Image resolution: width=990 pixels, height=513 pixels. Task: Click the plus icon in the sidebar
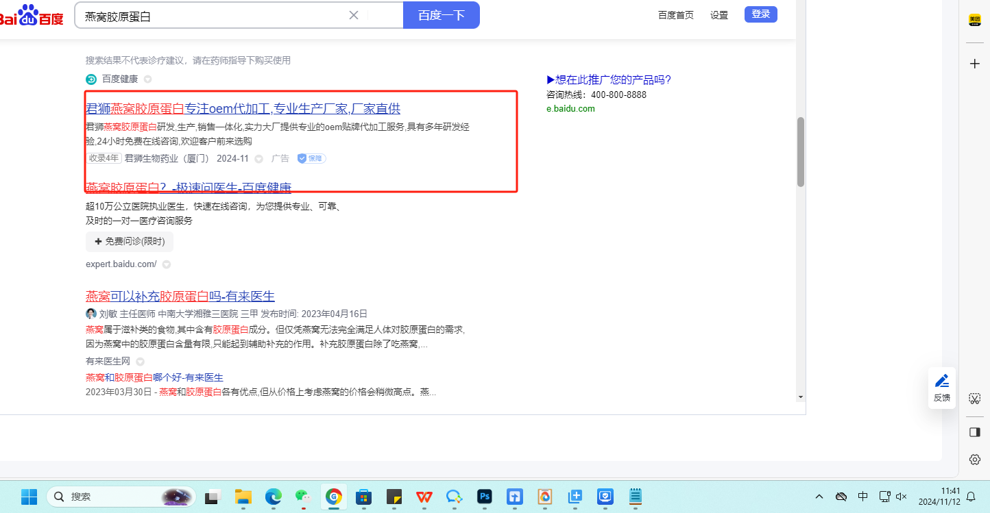[x=974, y=64]
